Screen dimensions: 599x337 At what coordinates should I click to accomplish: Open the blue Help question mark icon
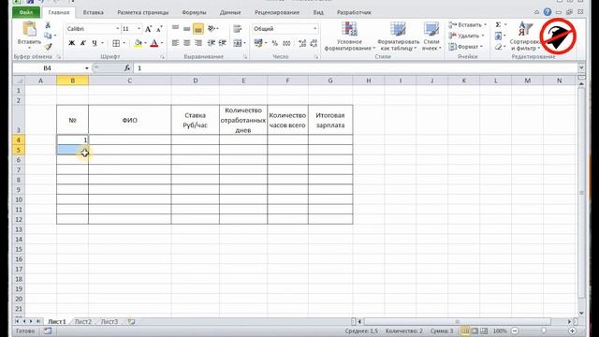coord(547,12)
